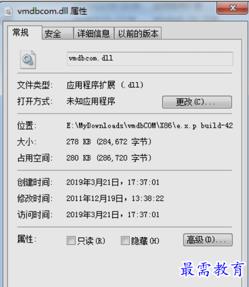The image size is (249, 287).
Task: Toggle the 隐藏 (H) hidden checkbox
Action: [x=125, y=240]
